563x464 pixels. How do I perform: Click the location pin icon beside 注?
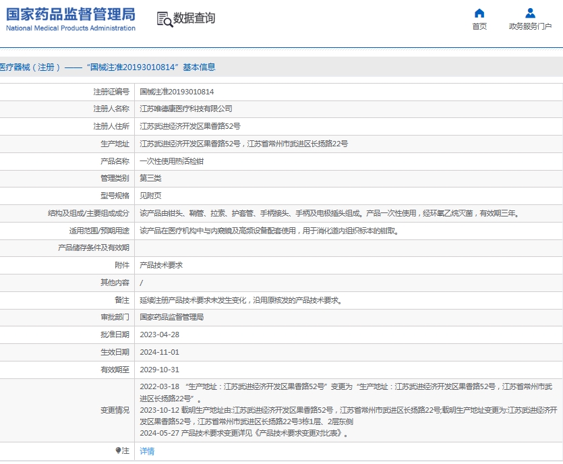[x=118, y=451]
